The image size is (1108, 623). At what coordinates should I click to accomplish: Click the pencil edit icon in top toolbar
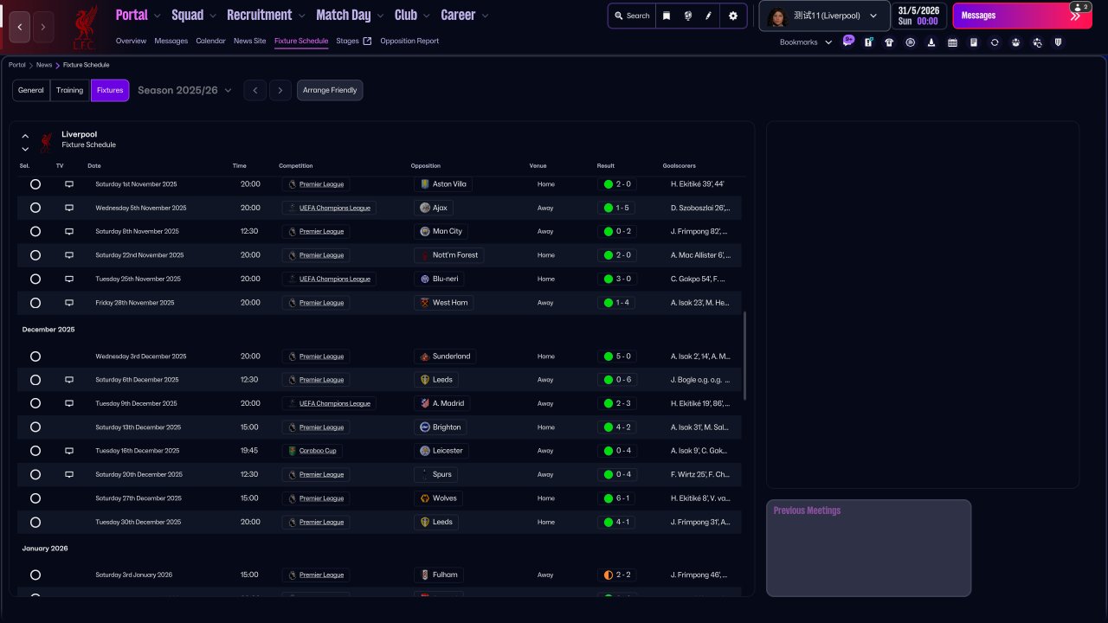[709, 16]
